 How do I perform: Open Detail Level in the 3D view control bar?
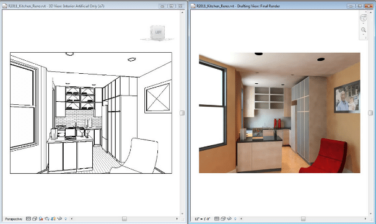(x=28, y=218)
